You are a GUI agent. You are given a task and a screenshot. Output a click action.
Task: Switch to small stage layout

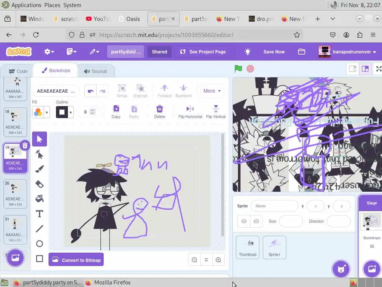click(x=353, y=69)
